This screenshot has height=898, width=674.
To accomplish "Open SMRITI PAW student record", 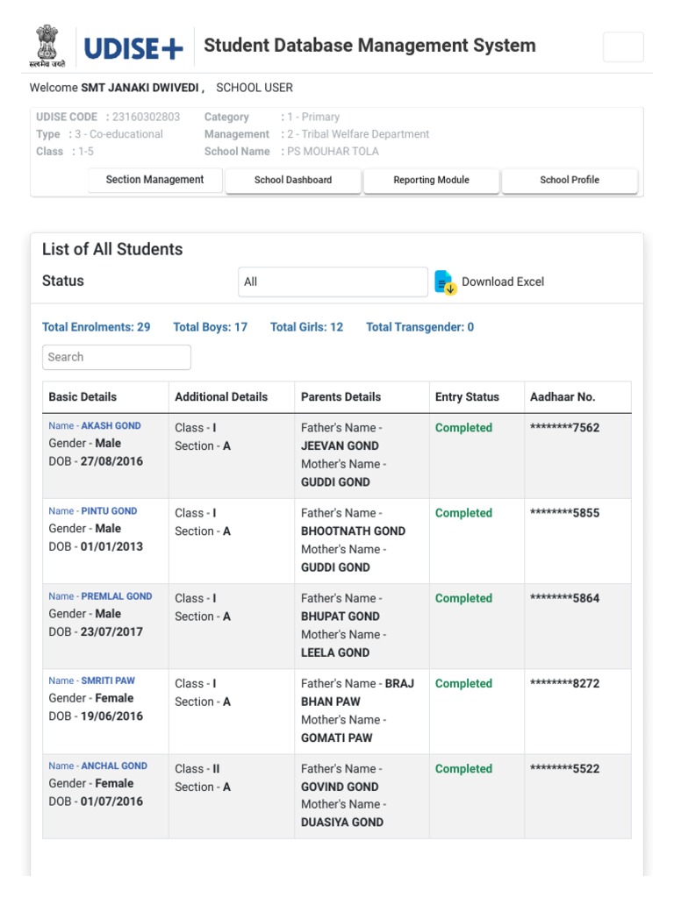I will (108, 681).
